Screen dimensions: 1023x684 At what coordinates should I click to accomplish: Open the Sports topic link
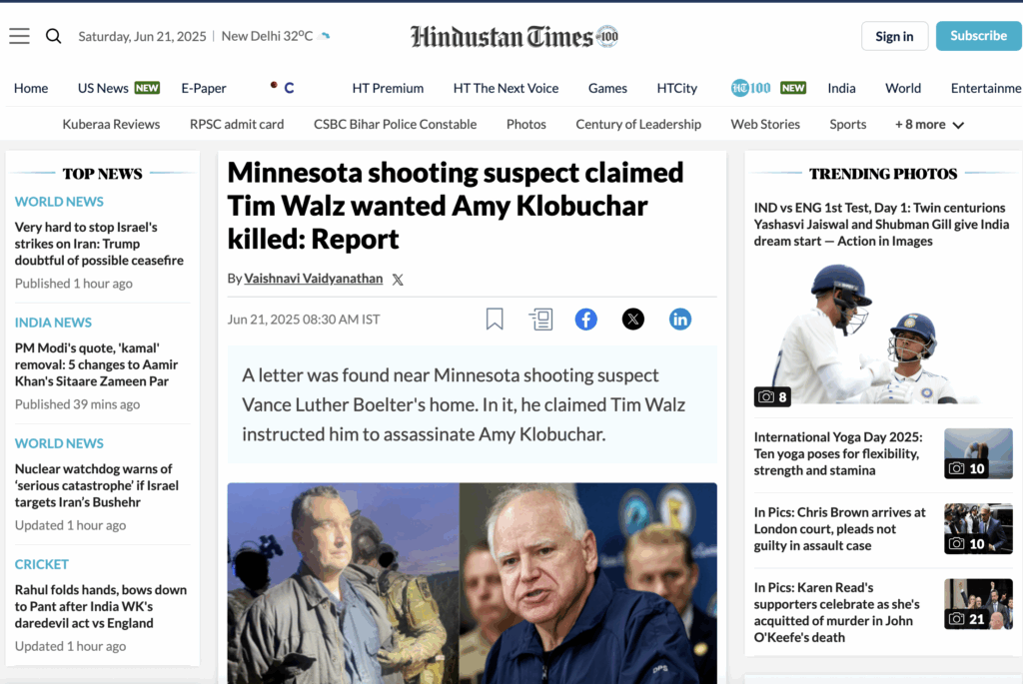847,124
